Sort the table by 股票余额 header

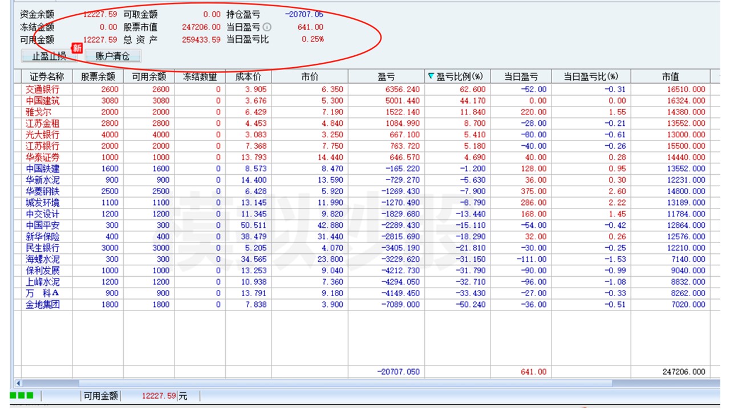coord(98,77)
